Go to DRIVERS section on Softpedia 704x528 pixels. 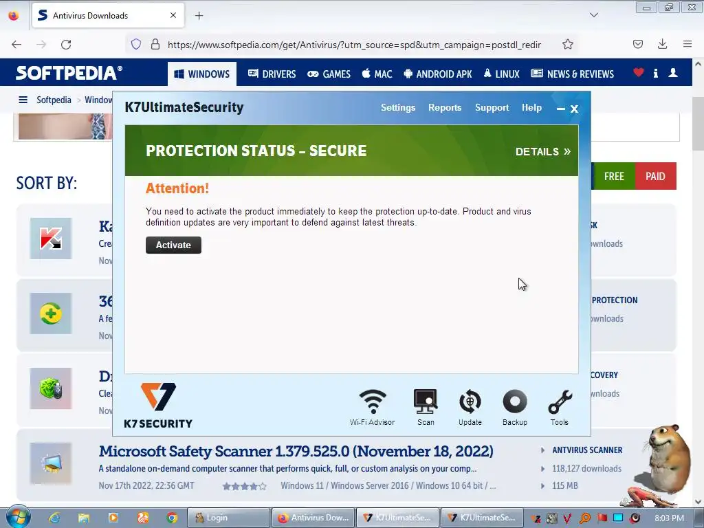[272, 74]
